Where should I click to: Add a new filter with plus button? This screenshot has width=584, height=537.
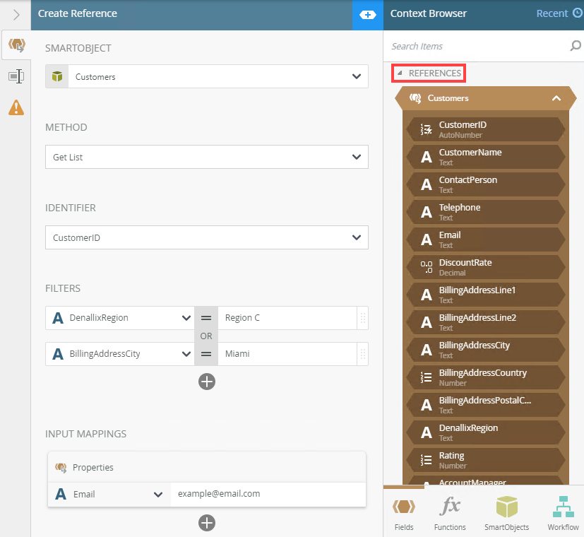(x=207, y=382)
